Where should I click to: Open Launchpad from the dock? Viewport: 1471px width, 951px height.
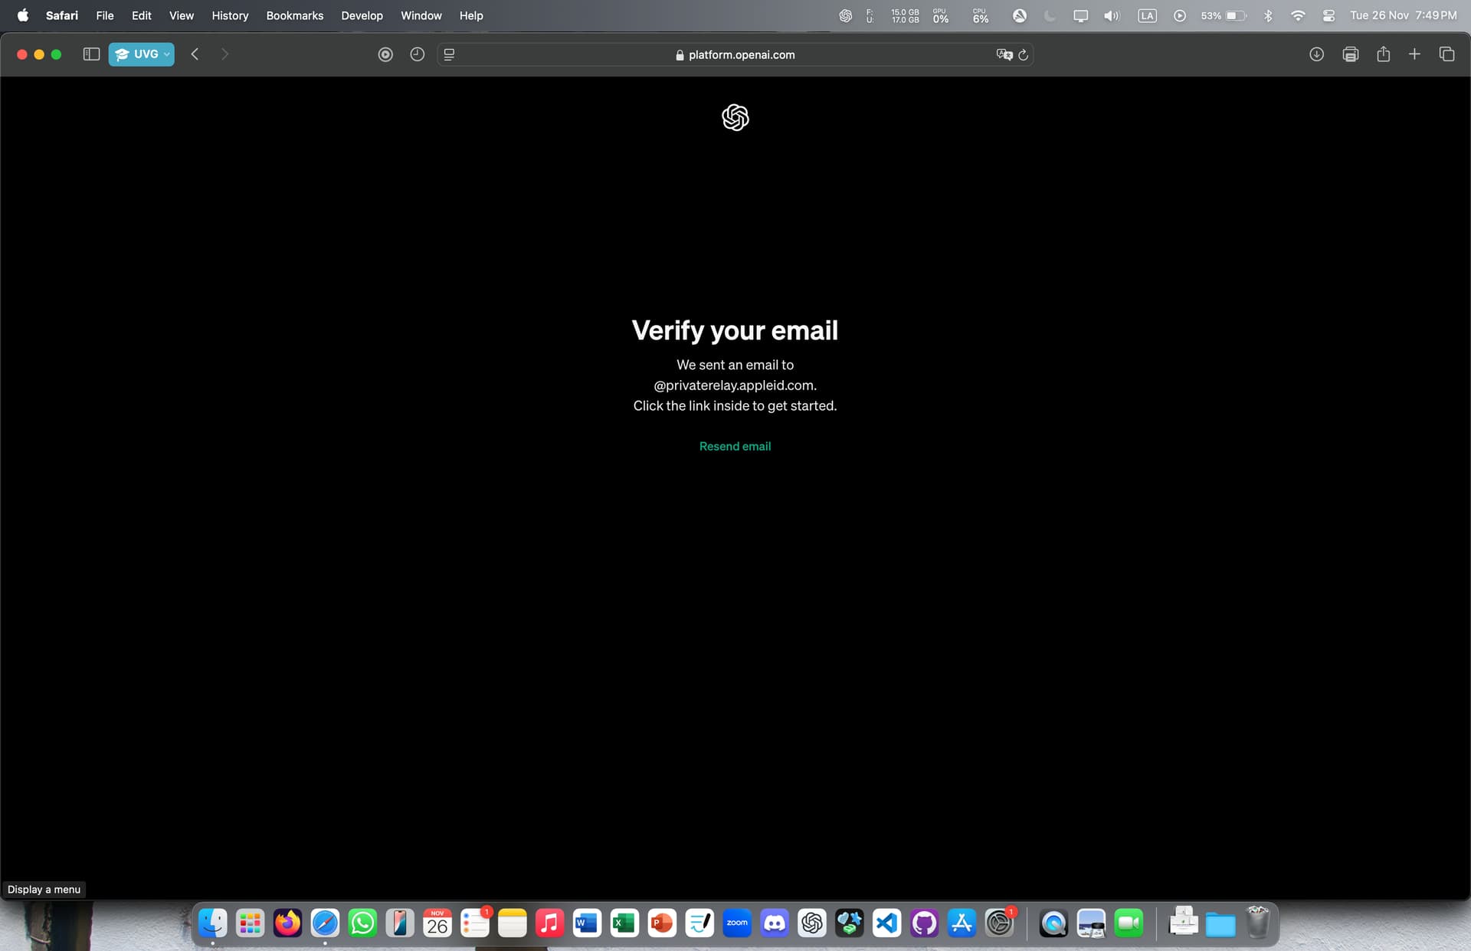pyautogui.click(x=250, y=923)
